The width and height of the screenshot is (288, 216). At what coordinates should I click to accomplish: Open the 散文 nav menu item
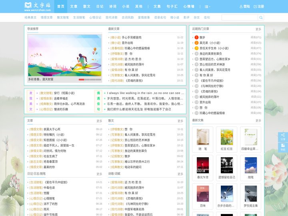click(87, 6)
